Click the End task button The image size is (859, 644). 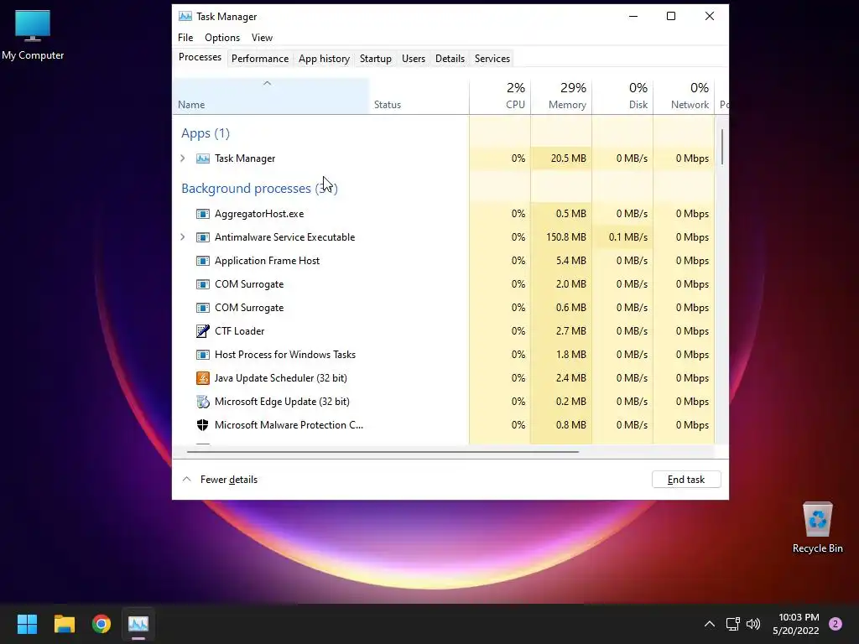click(x=686, y=479)
